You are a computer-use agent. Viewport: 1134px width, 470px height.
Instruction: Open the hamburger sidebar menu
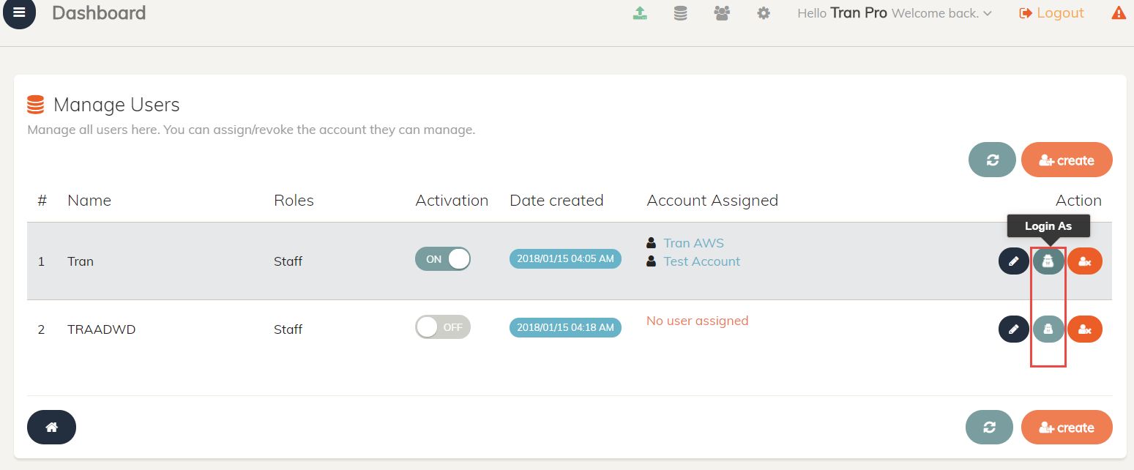[x=19, y=13]
